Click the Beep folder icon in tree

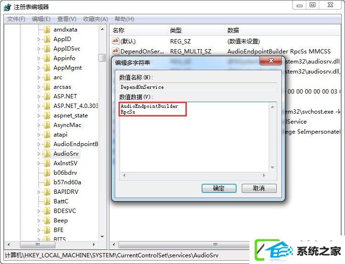pyautogui.click(x=47, y=221)
